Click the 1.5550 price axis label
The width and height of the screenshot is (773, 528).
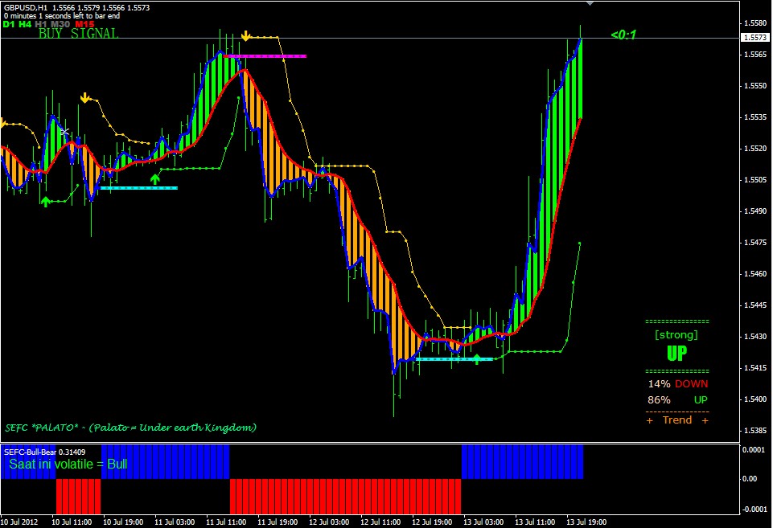coord(755,86)
